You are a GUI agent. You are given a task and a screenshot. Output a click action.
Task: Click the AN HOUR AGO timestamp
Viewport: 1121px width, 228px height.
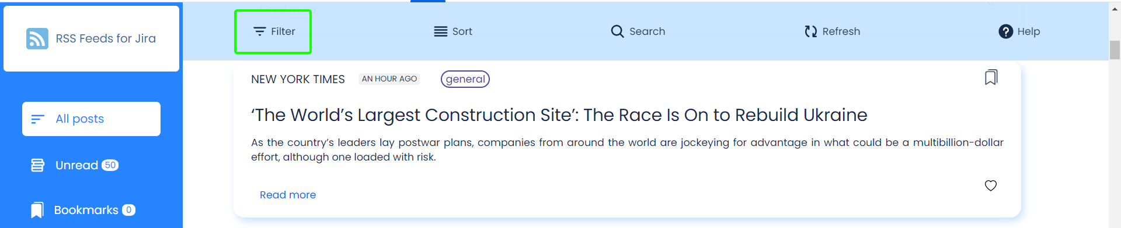[389, 79]
